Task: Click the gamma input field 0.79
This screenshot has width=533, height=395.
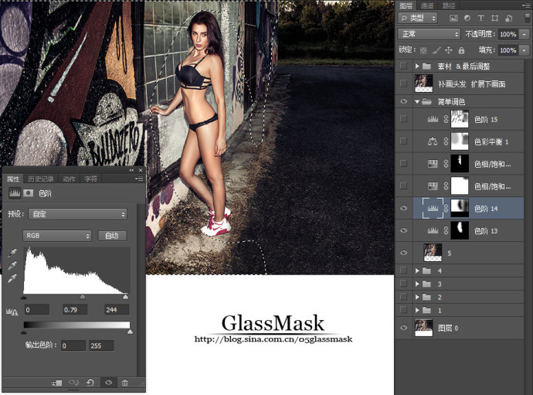Action: 75,310
